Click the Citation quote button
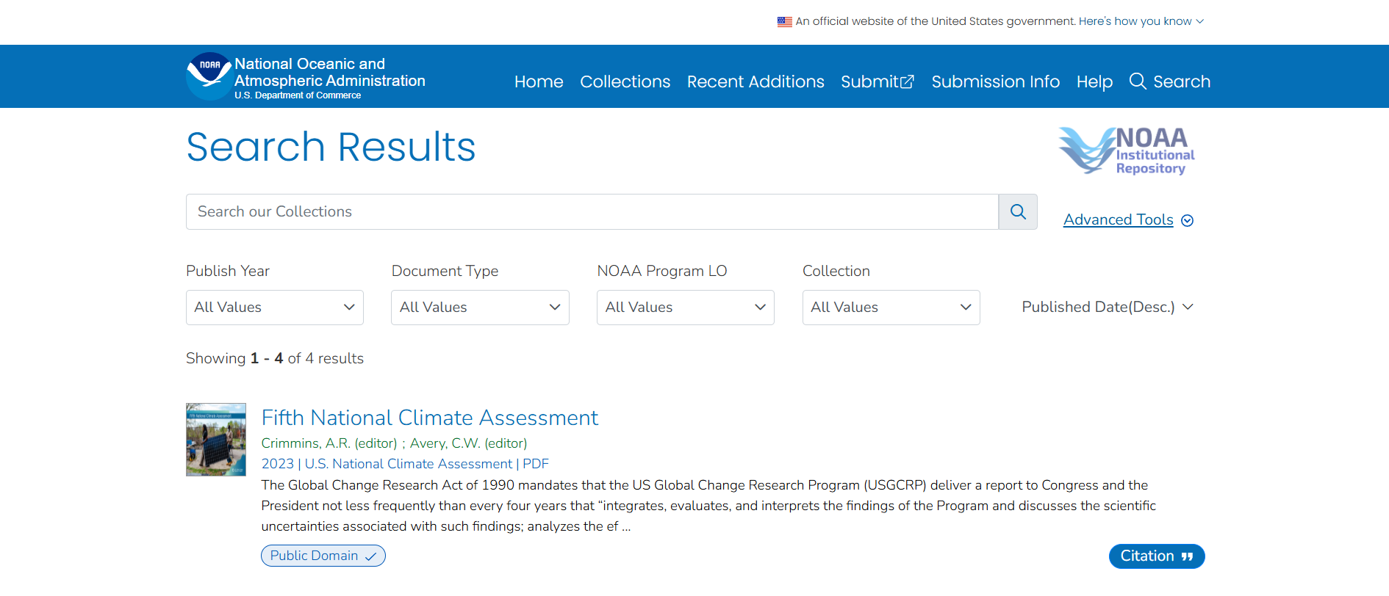 click(x=1156, y=556)
